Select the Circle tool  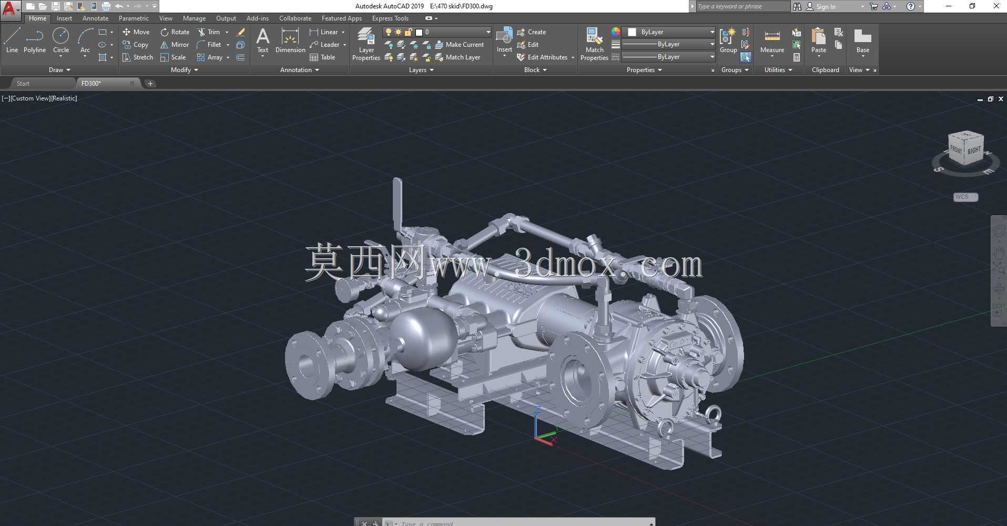pyautogui.click(x=61, y=41)
